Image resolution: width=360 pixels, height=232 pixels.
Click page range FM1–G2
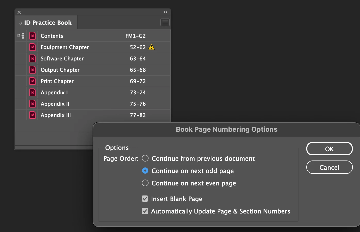tap(135, 36)
